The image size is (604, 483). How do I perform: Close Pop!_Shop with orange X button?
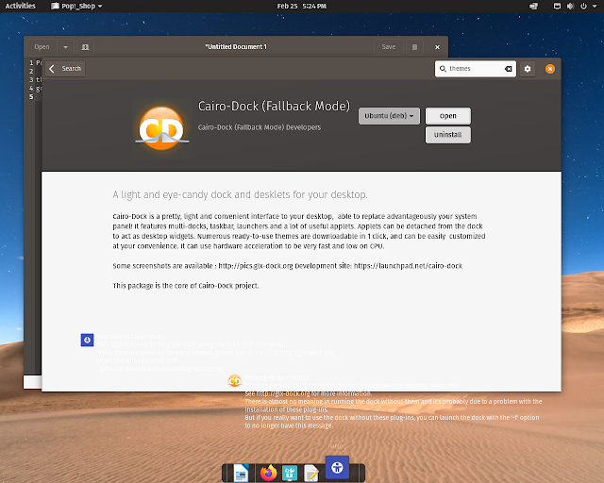pos(550,69)
